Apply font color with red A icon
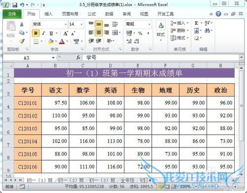This screenshot has height=193, width=247. point(62,41)
